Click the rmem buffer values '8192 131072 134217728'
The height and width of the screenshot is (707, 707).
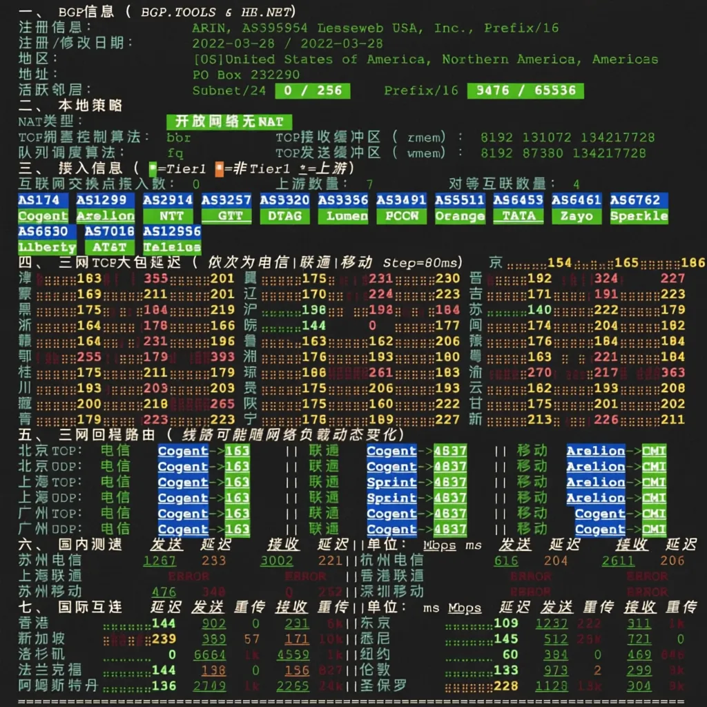click(568, 137)
